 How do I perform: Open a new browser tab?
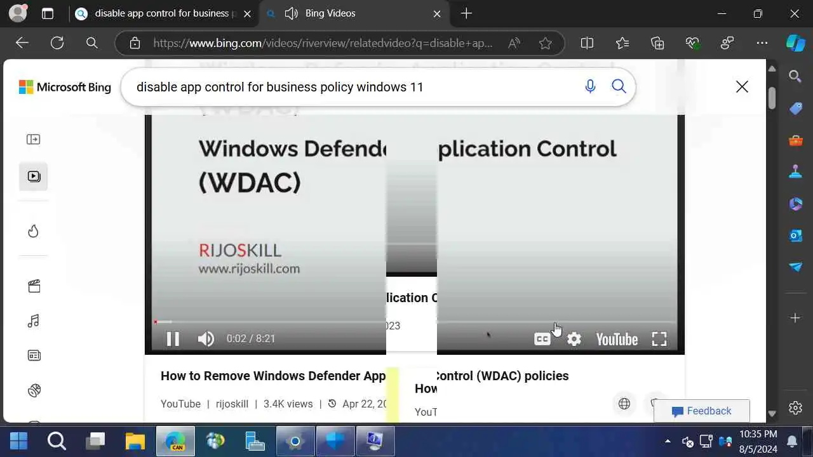(466, 13)
